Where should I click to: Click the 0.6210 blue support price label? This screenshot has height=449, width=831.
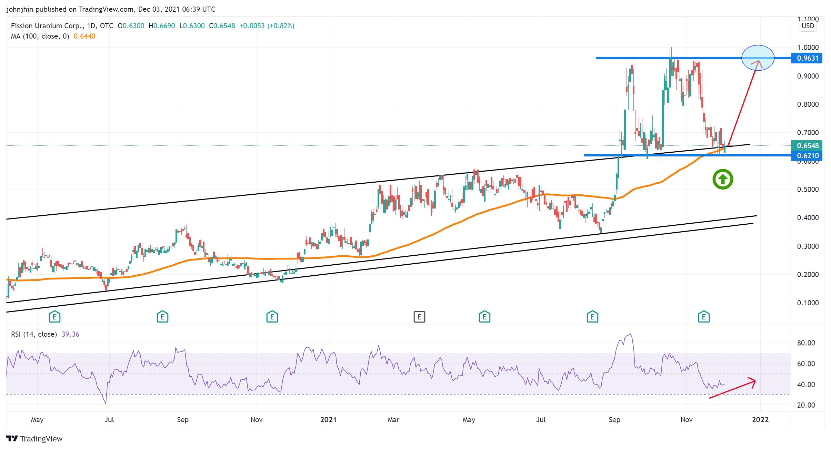tap(807, 156)
